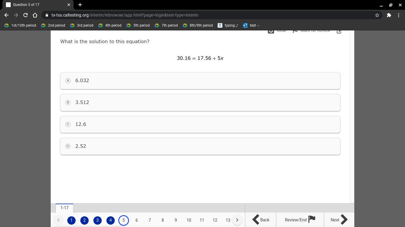Select answer choice D 2.52
This screenshot has width=405, height=227.
click(x=200, y=146)
